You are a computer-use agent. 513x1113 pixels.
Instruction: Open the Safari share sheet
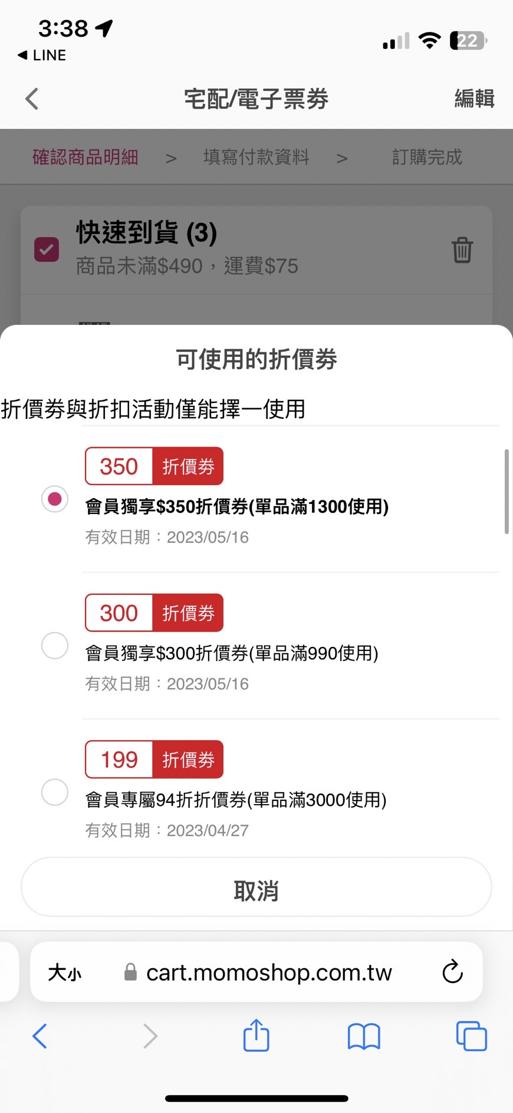click(x=256, y=1036)
